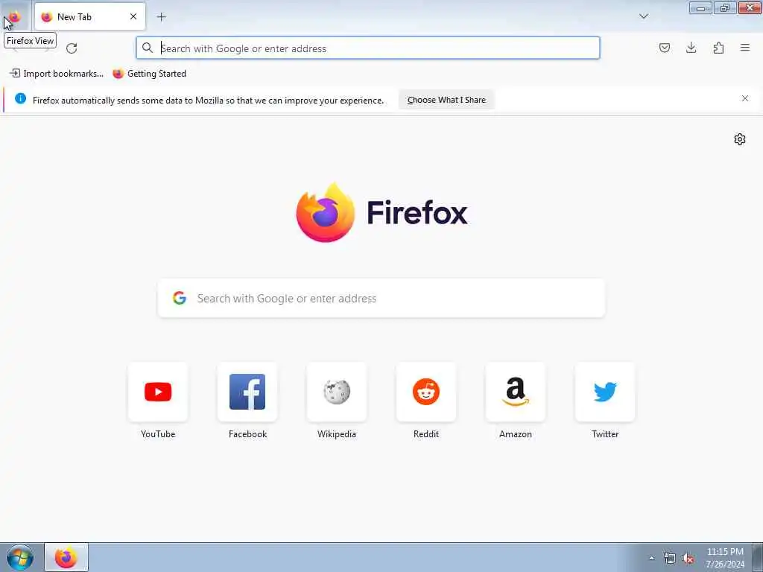
Task: Open the Amazon shortcut tile
Action: [x=516, y=392]
